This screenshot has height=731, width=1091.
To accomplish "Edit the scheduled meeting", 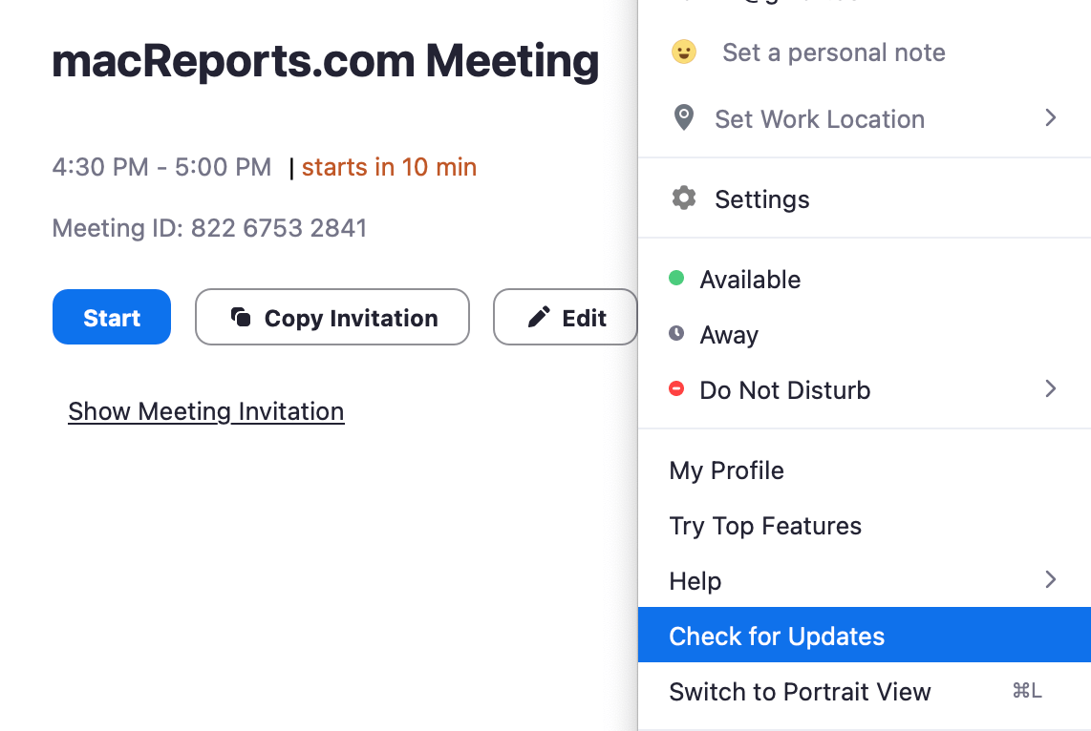I will tap(565, 317).
